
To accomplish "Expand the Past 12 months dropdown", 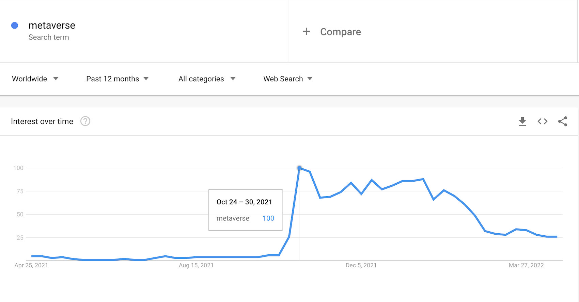I will click(x=117, y=79).
